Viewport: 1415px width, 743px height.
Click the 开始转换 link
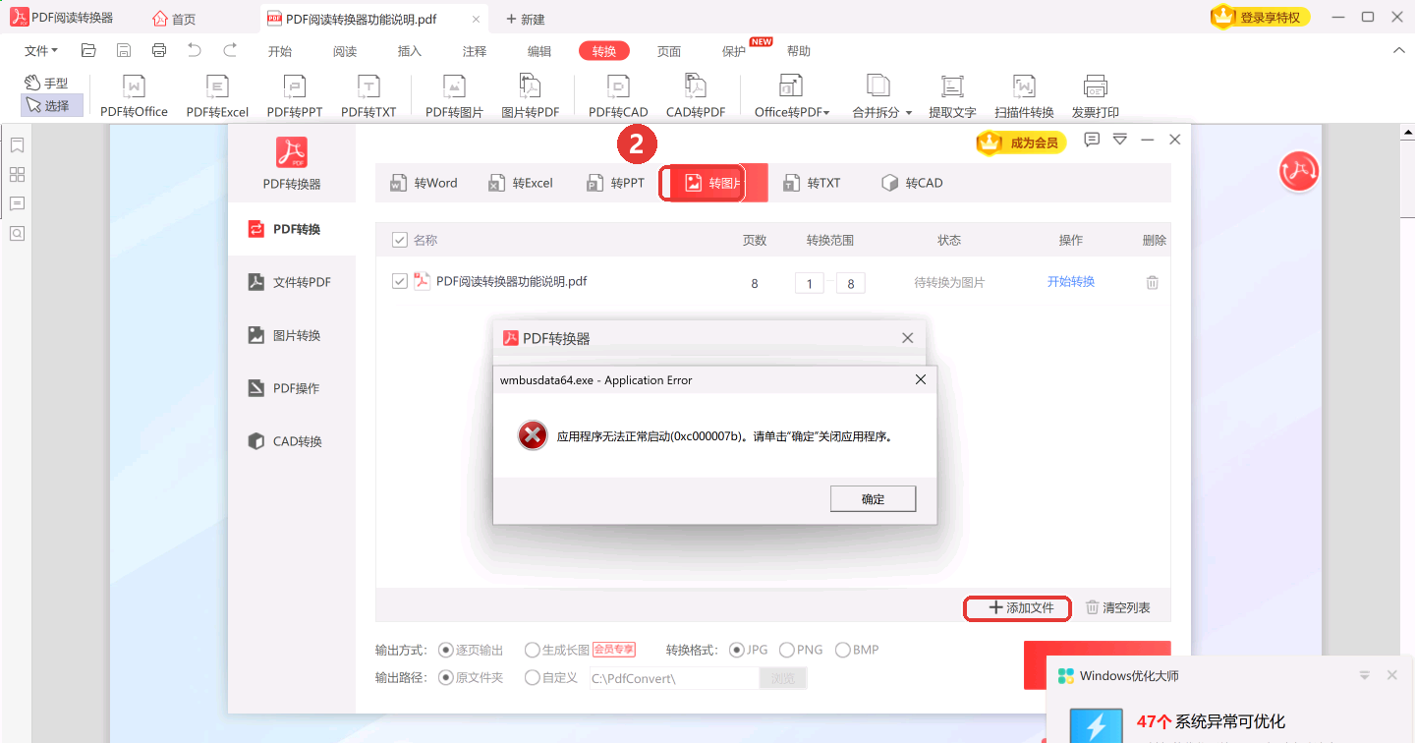tap(1071, 282)
